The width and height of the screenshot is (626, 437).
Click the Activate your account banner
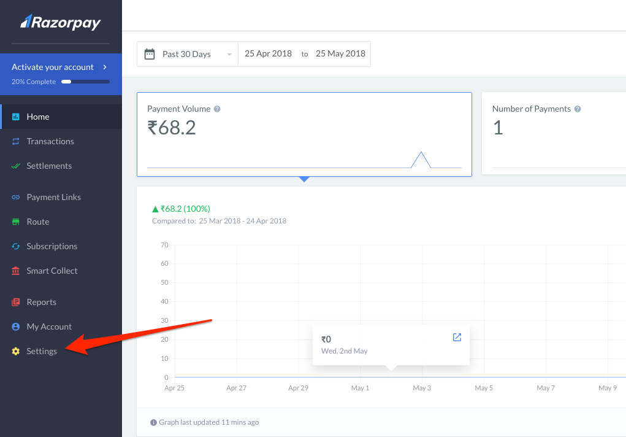[x=61, y=74]
